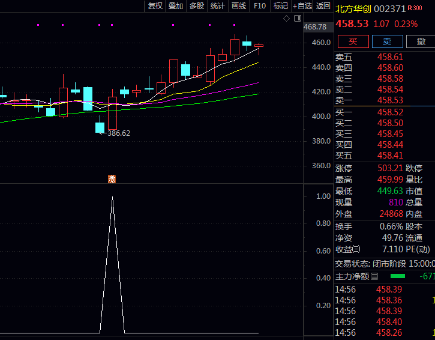This screenshot has height=340, width=435.
Task: Add stock via +自选
Action: coord(302,6)
